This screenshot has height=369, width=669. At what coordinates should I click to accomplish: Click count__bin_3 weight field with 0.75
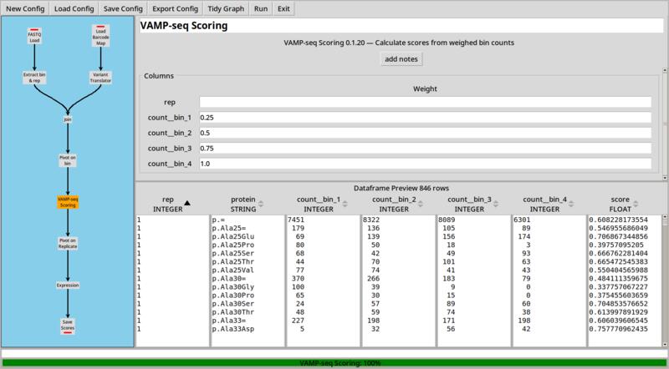click(x=425, y=149)
